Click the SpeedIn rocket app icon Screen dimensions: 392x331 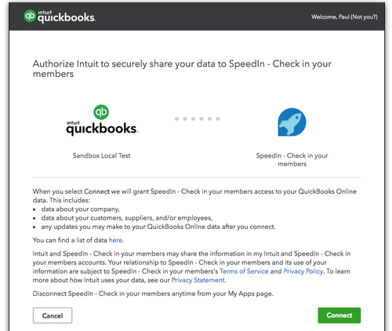[292, 122]
